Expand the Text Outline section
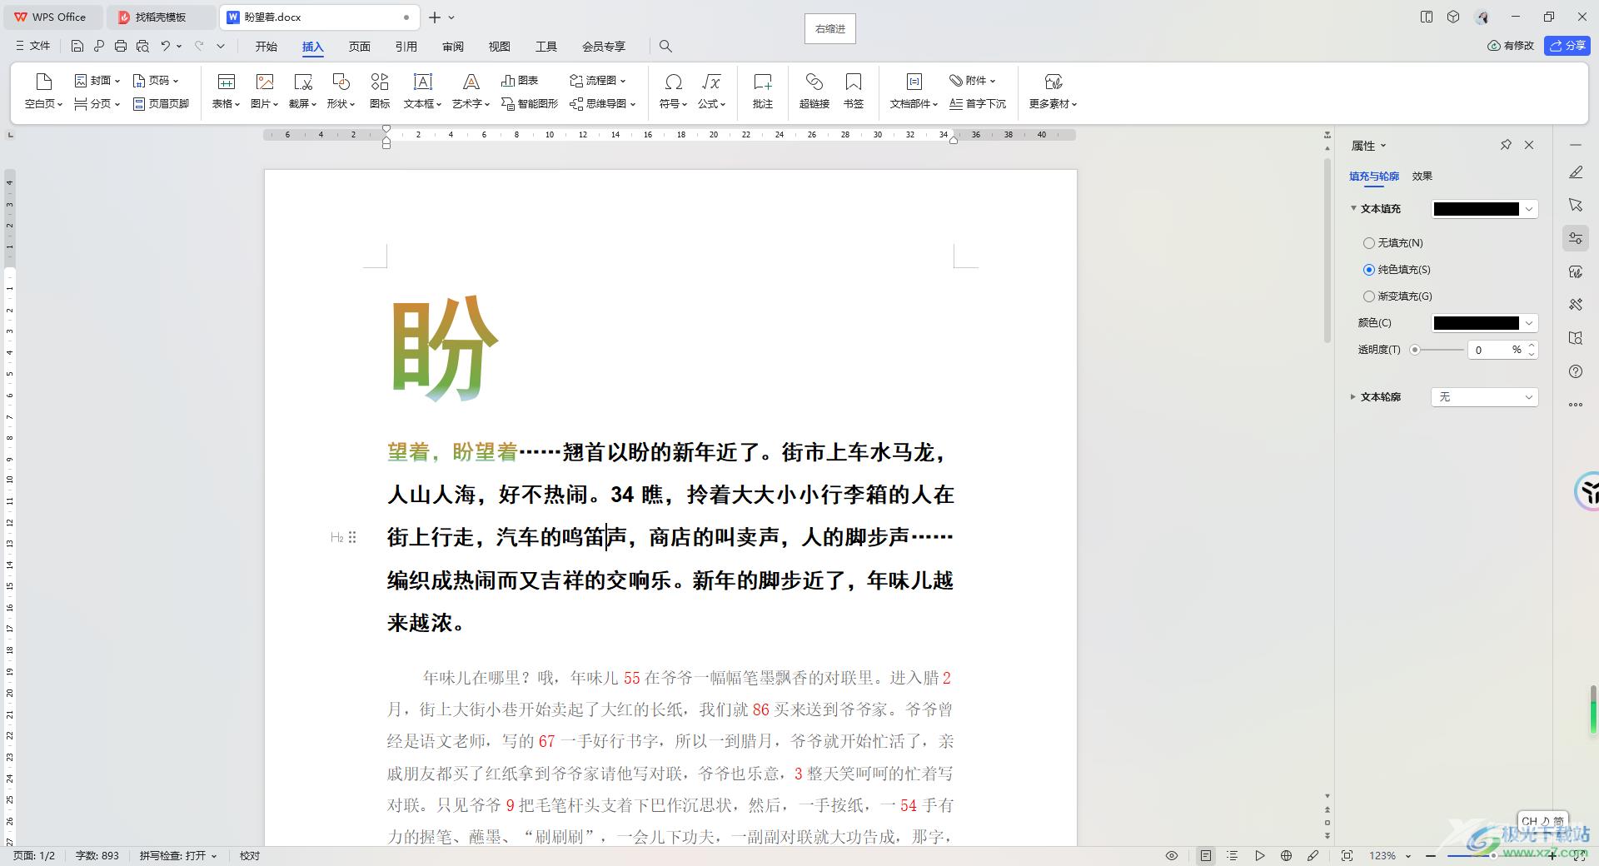The width and height of the screenshot is (1599, 866). 1353,397
